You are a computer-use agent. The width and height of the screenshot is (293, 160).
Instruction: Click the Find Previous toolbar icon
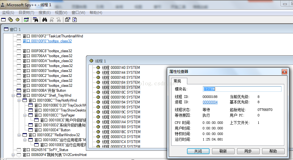(59, 19)
